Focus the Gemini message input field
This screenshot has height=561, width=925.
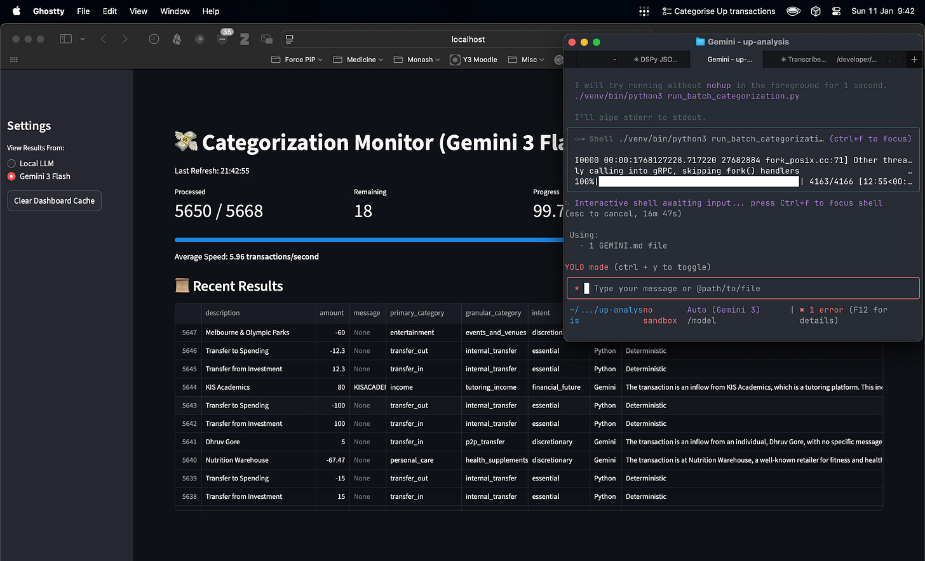[743, 289]
